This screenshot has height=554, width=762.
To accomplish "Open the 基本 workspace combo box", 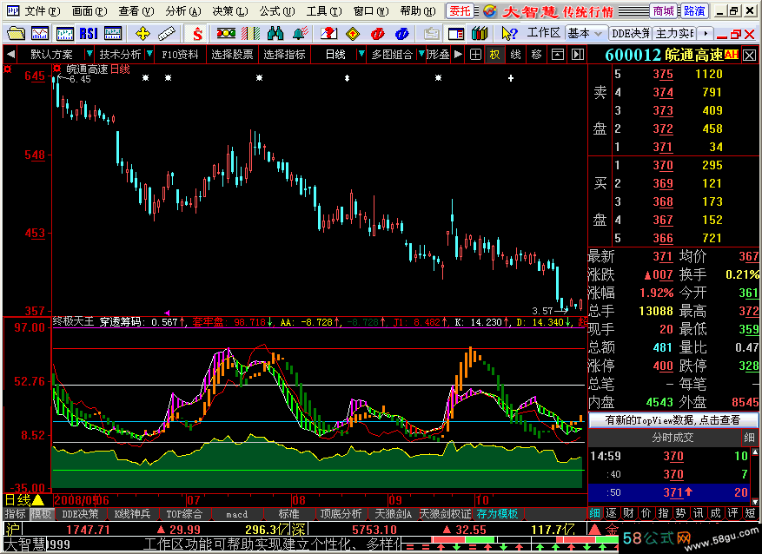I will pos(586,34).
